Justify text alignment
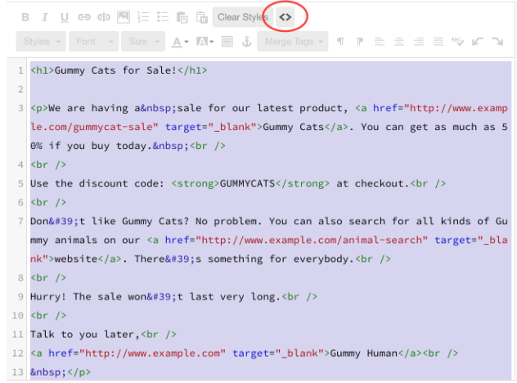The height and width of the screenshot is (383, 517). [x=438, y=42]
